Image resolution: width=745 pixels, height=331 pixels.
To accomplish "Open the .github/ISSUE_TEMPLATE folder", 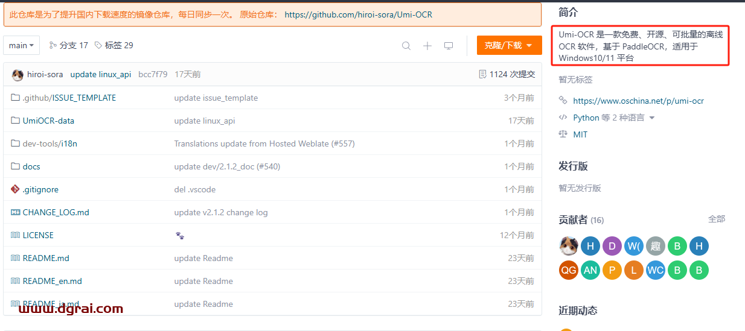I will point(69,98).
